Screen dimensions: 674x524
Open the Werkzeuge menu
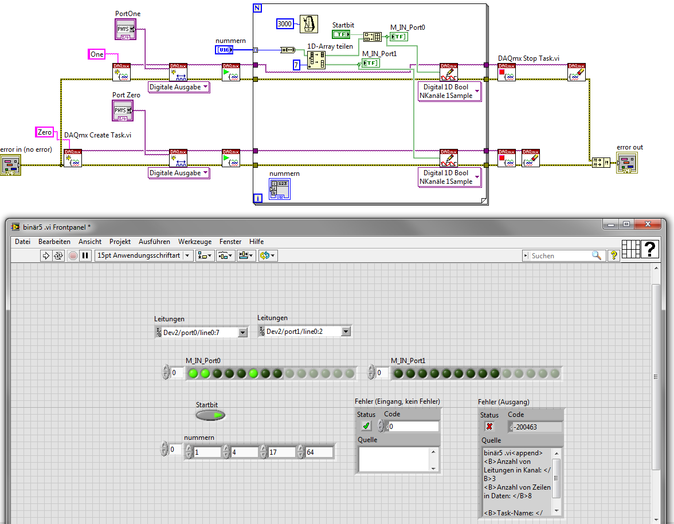[x=195, y=242]
